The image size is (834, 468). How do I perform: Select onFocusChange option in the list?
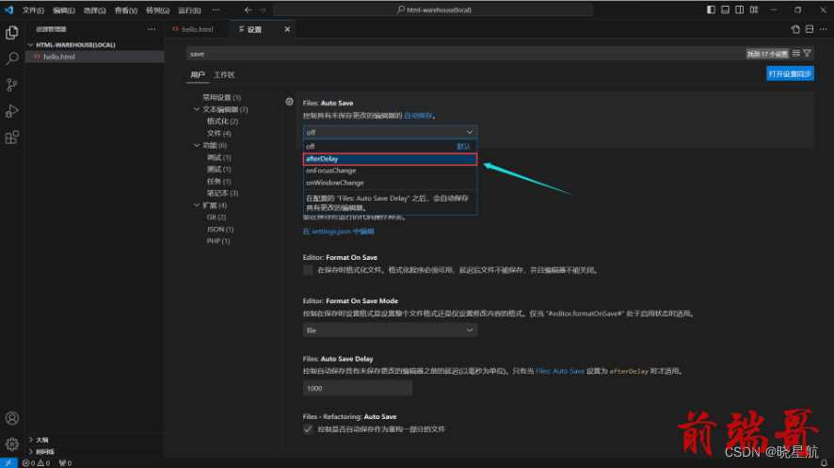point(390,170)
